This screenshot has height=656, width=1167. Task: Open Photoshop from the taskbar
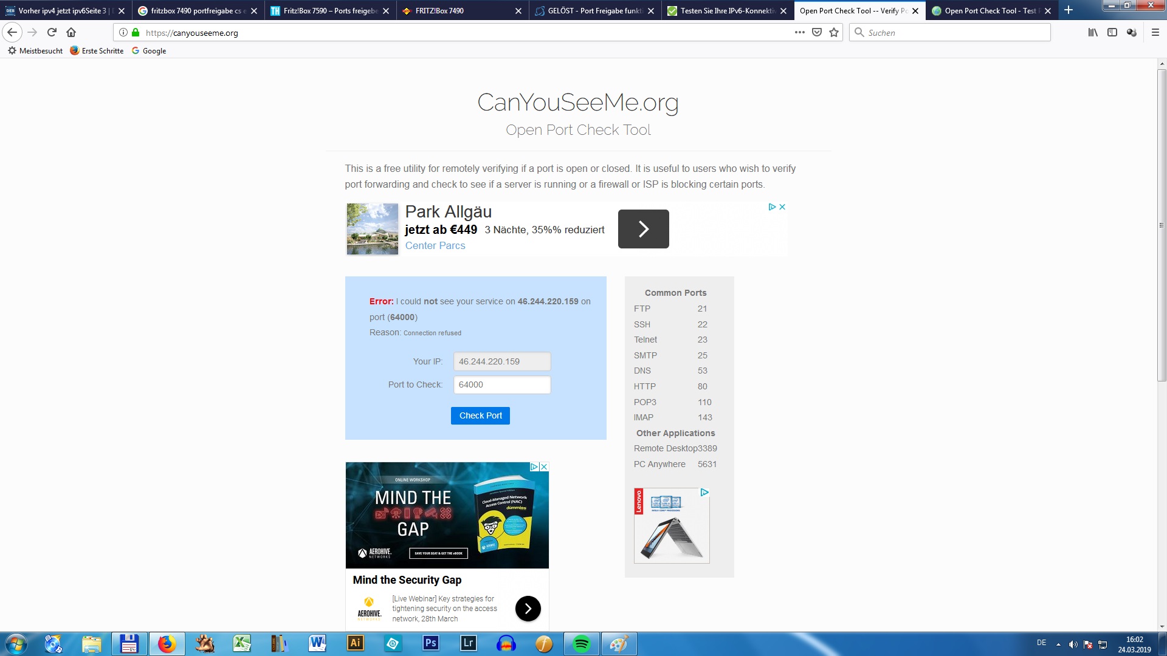tap(430, 644)
